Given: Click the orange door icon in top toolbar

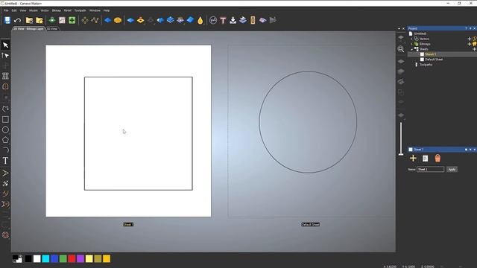Looking at the screenshot, I should pos(253,20).
